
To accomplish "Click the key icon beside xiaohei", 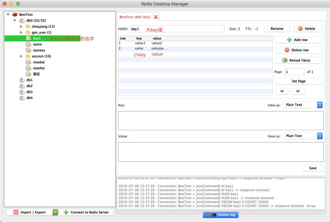I will coord(28,68).
